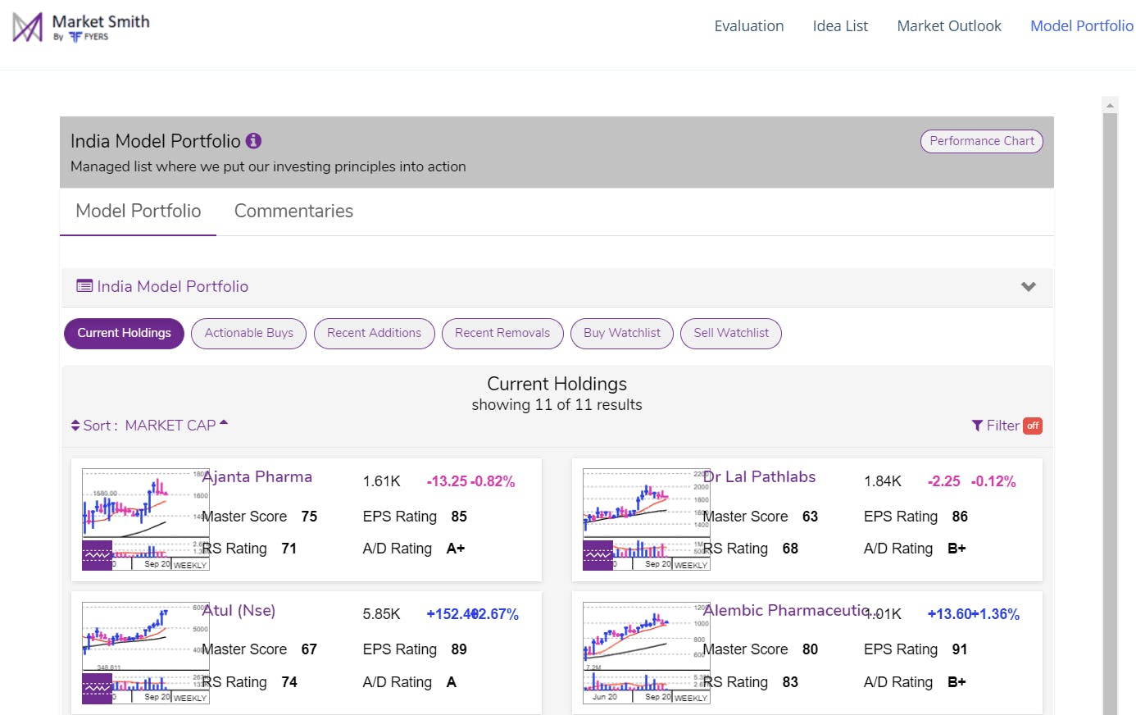The image size is (1136, 715).
Task: Click the Dr Lal Pathlabs weekly chart thumbnail
Action: tap(647, 520)
